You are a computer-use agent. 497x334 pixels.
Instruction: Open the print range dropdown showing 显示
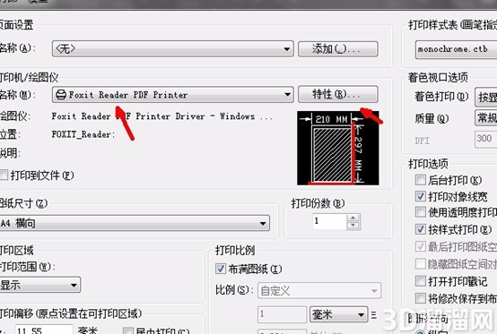click(39, 285)
